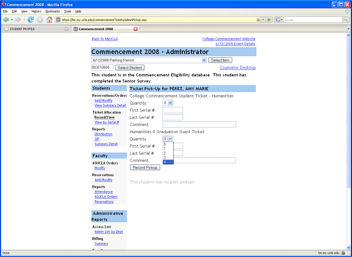Screen dimensions: 352x257
Task: Click the Home icon in toolbar
Action: (x=49, y=20)
